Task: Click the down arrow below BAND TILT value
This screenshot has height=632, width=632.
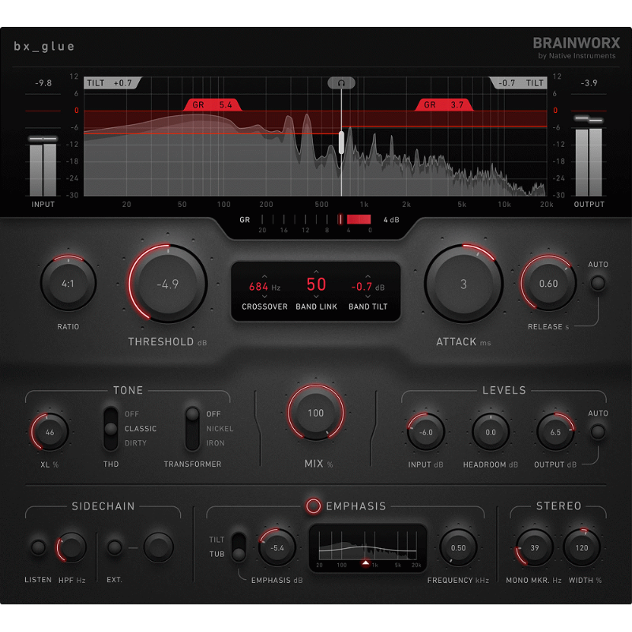Action: tap(367, 296)
